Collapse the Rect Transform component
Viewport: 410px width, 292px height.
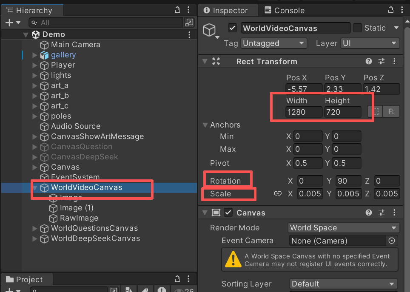coord(205,62)
